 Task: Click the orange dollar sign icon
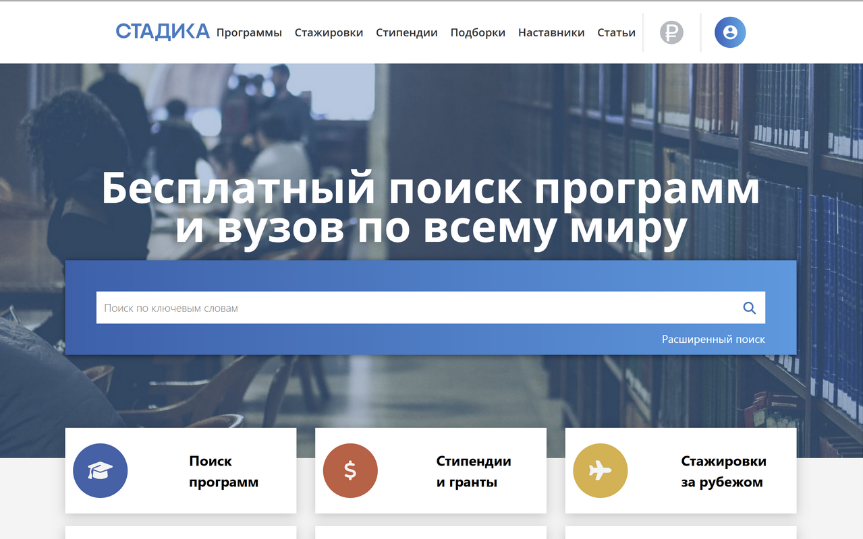tap(350, 471)
